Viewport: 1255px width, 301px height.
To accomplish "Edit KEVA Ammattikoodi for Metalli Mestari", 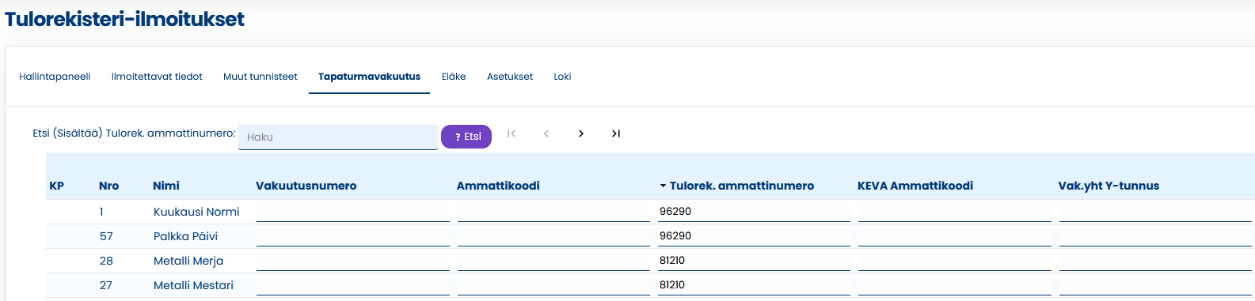I will pos(955,285).
